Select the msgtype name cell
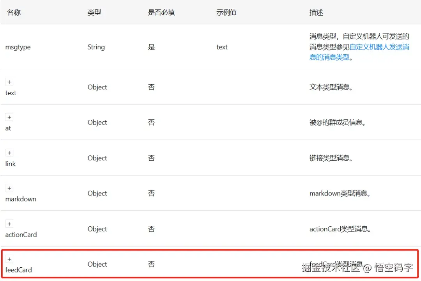Viewport: 421px width, 281px height. click(18, 47)
